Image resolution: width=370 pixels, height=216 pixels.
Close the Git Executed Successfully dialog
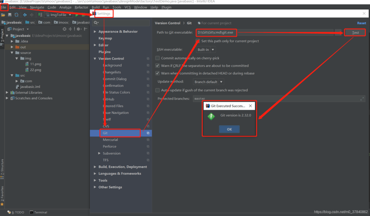(250, 106)
